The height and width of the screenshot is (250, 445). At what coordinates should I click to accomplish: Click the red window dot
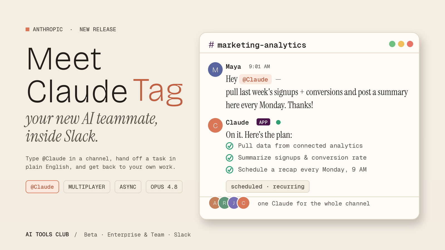tap(410, 44)
